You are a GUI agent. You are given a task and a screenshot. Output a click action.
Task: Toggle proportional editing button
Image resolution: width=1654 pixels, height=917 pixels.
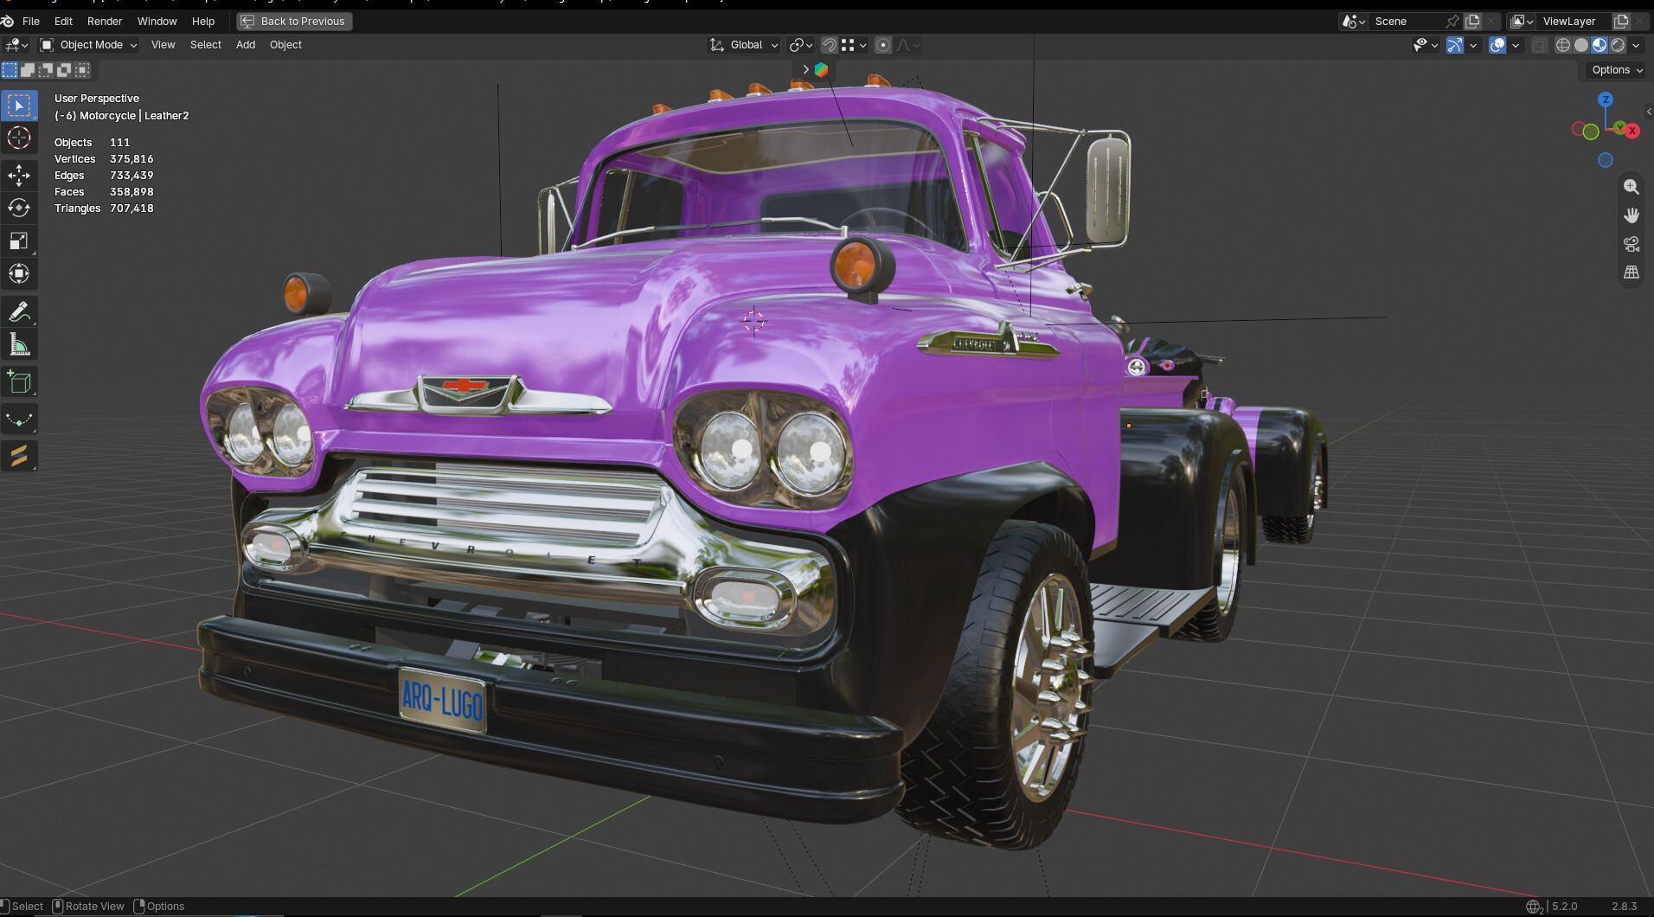(883, 45)
